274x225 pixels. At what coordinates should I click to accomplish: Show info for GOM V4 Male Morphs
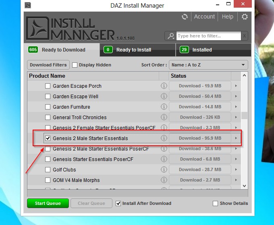pos(164,180)
